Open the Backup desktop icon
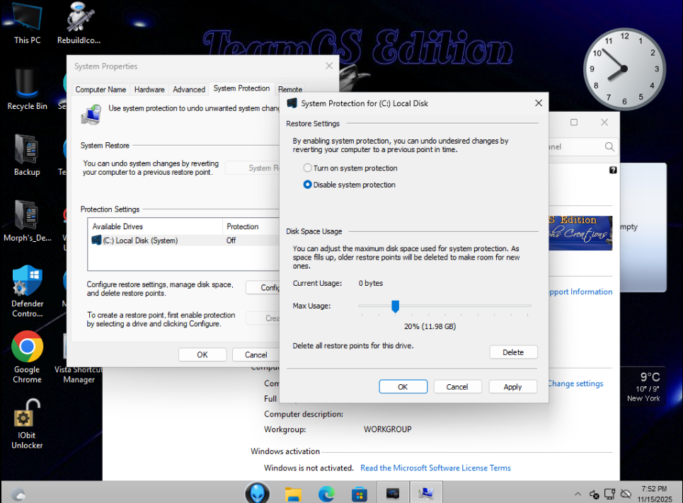683x503 pixels. (27, 150)
